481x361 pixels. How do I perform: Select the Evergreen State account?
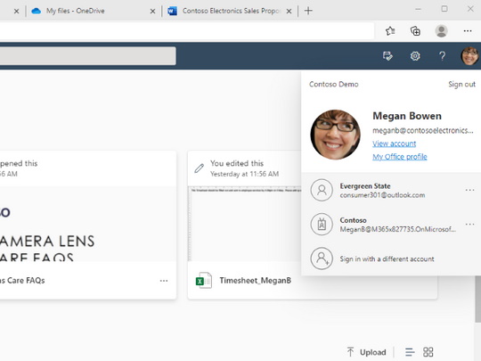point(382,191)
